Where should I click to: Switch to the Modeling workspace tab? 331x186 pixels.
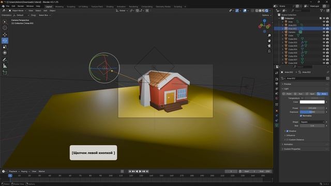tap(59, 7)
